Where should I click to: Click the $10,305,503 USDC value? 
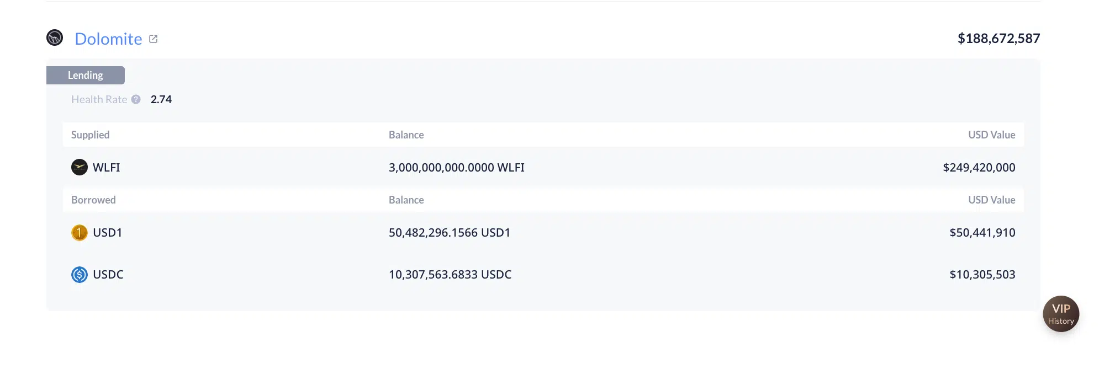click(x=982, y=274)
